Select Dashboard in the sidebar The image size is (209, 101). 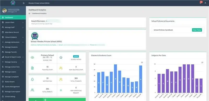pos(13,18)
